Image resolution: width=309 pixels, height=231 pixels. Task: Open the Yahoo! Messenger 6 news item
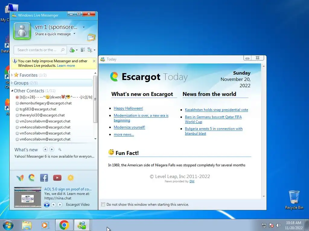pos(54,156)
